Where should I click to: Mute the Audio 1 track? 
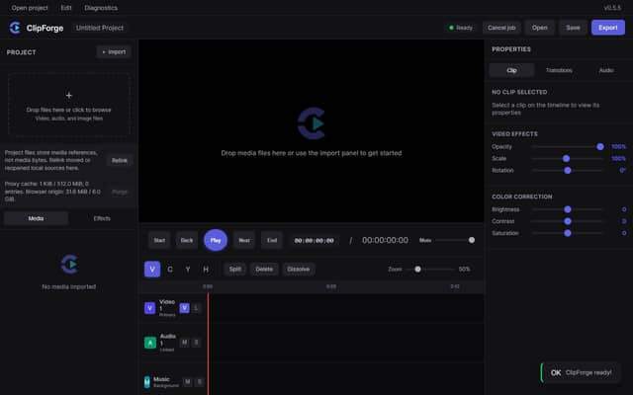[x=185, y=343]
